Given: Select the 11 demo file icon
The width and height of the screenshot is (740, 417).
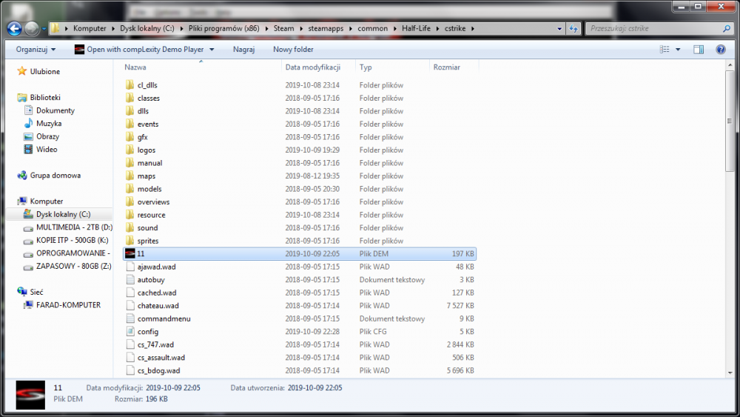Looking at the screenshot, I should [129, 253].
